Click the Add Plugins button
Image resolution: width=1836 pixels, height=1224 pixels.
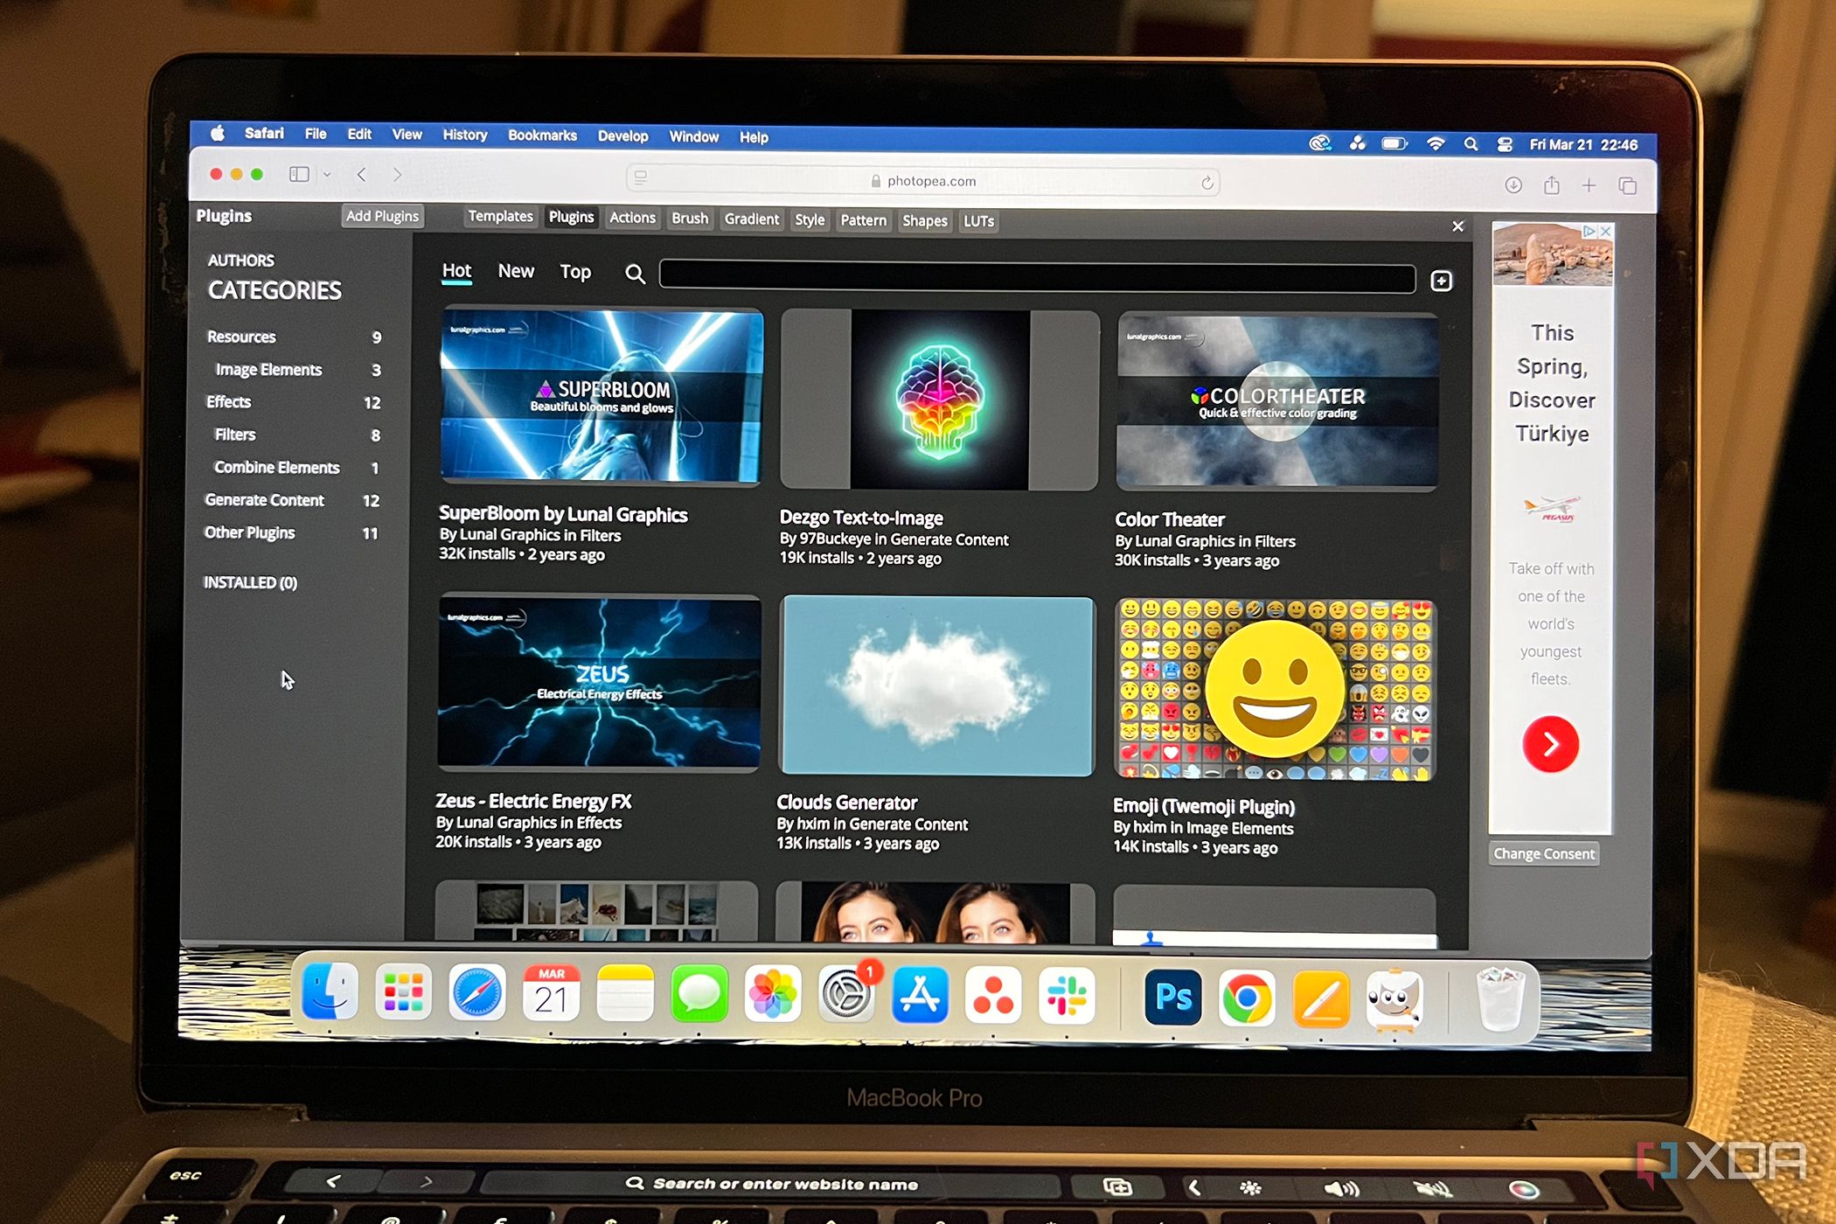382,216
